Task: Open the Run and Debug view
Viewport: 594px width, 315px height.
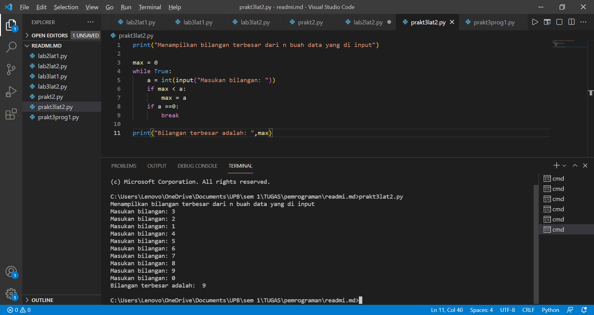Action: click(11, 92)
